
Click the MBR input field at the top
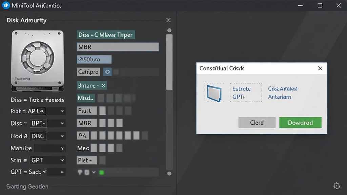pos(118,47)
